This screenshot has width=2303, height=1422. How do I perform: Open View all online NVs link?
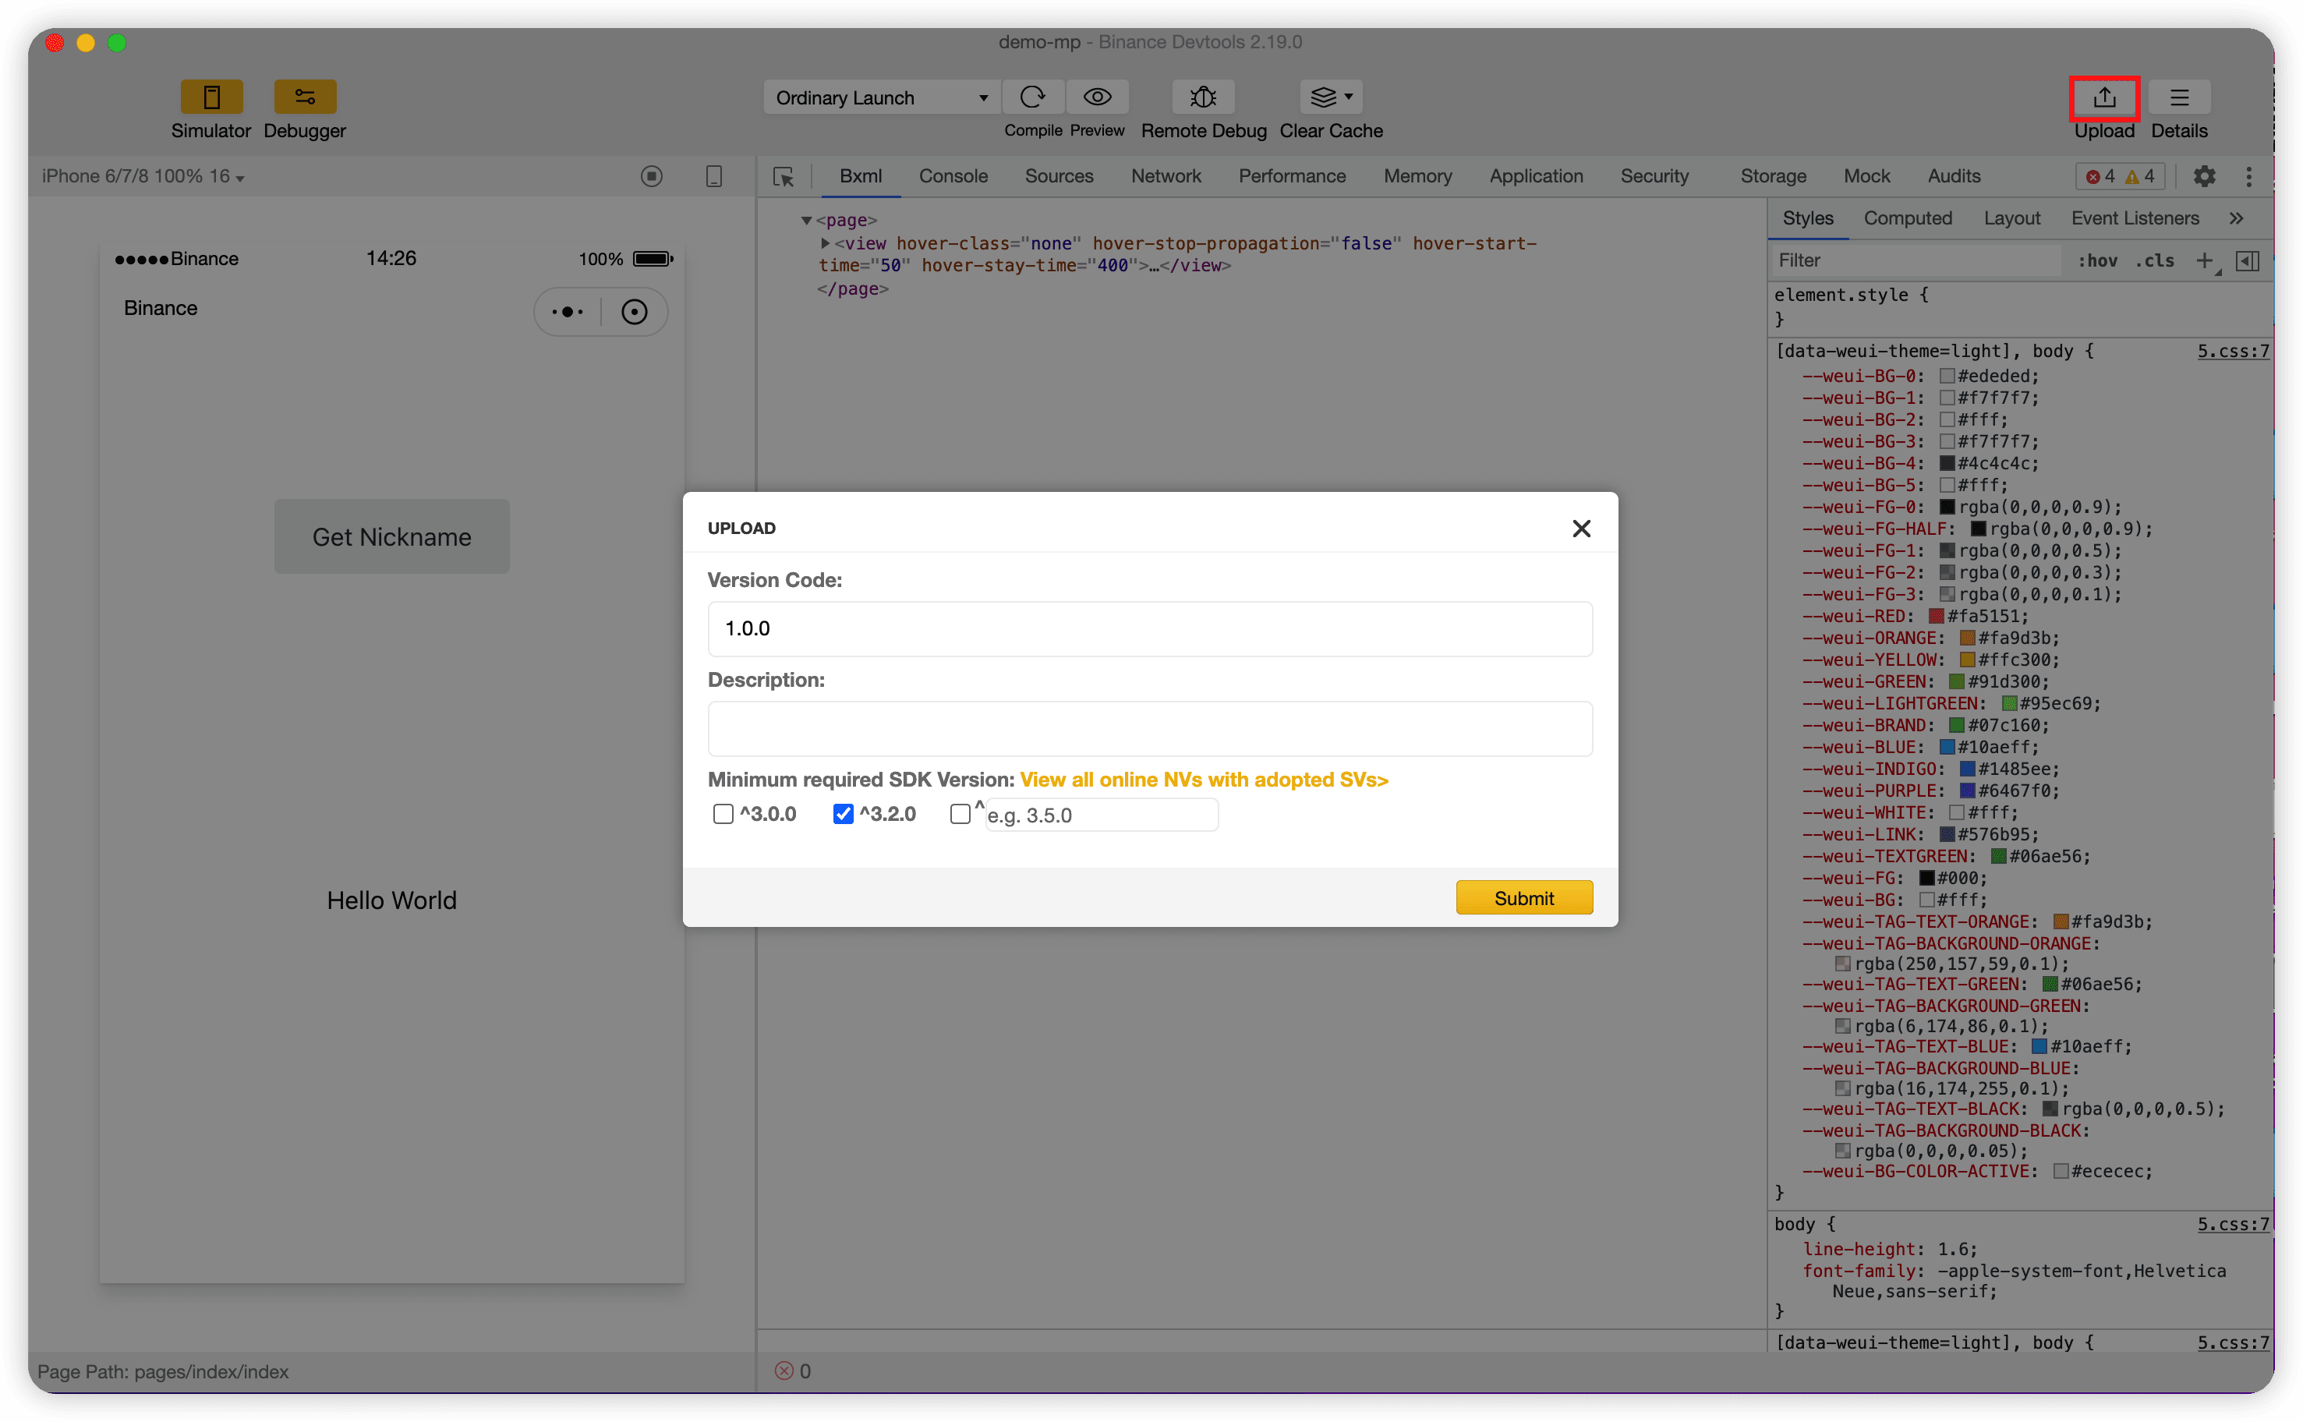tap(1204, 780)
